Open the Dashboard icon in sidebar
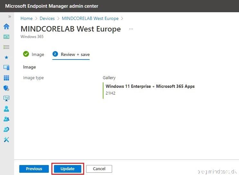The image size is (239, 175). 6,37
